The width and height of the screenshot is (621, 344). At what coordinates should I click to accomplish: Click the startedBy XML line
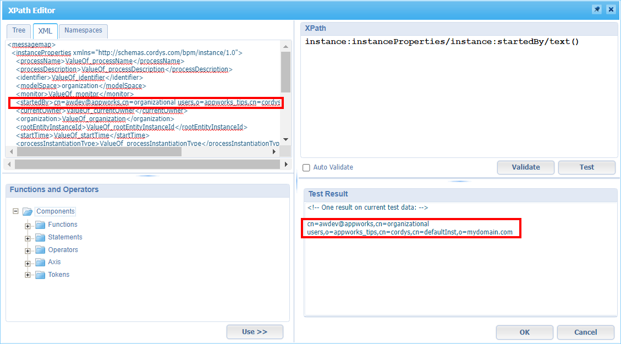pyautogui.click(x=148, y=102)
